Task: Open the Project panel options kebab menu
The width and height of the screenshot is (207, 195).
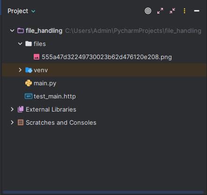Action: tap(185, 11)
